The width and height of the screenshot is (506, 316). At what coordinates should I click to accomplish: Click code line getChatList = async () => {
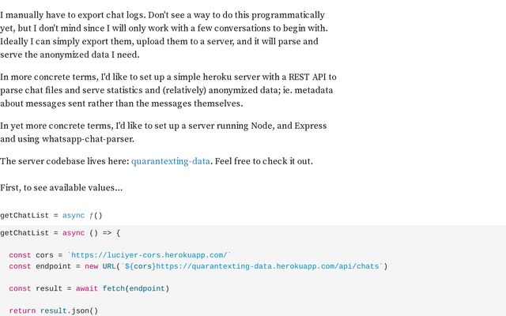point(60,233)
